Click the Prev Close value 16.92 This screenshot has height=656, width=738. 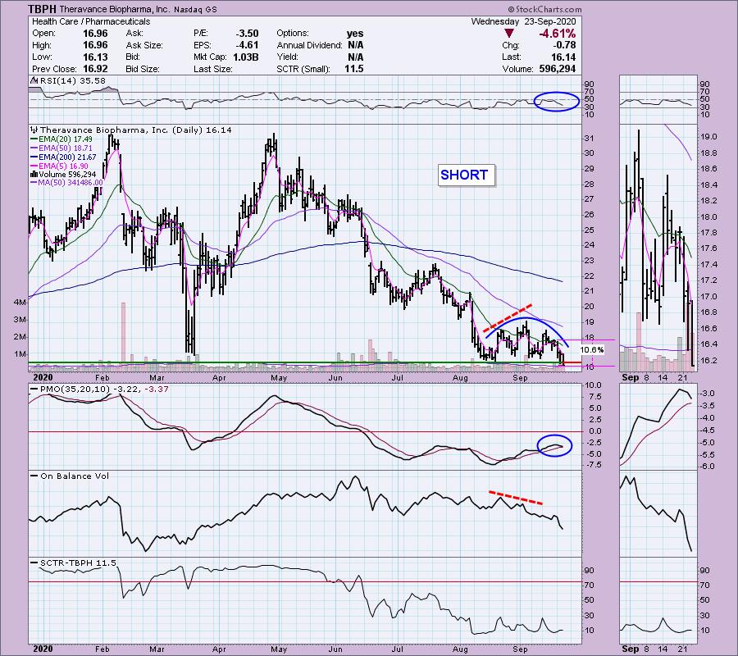(95, 69)
